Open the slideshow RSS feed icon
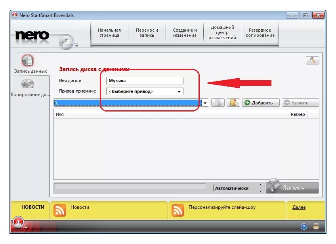 [x=178, y=210]
